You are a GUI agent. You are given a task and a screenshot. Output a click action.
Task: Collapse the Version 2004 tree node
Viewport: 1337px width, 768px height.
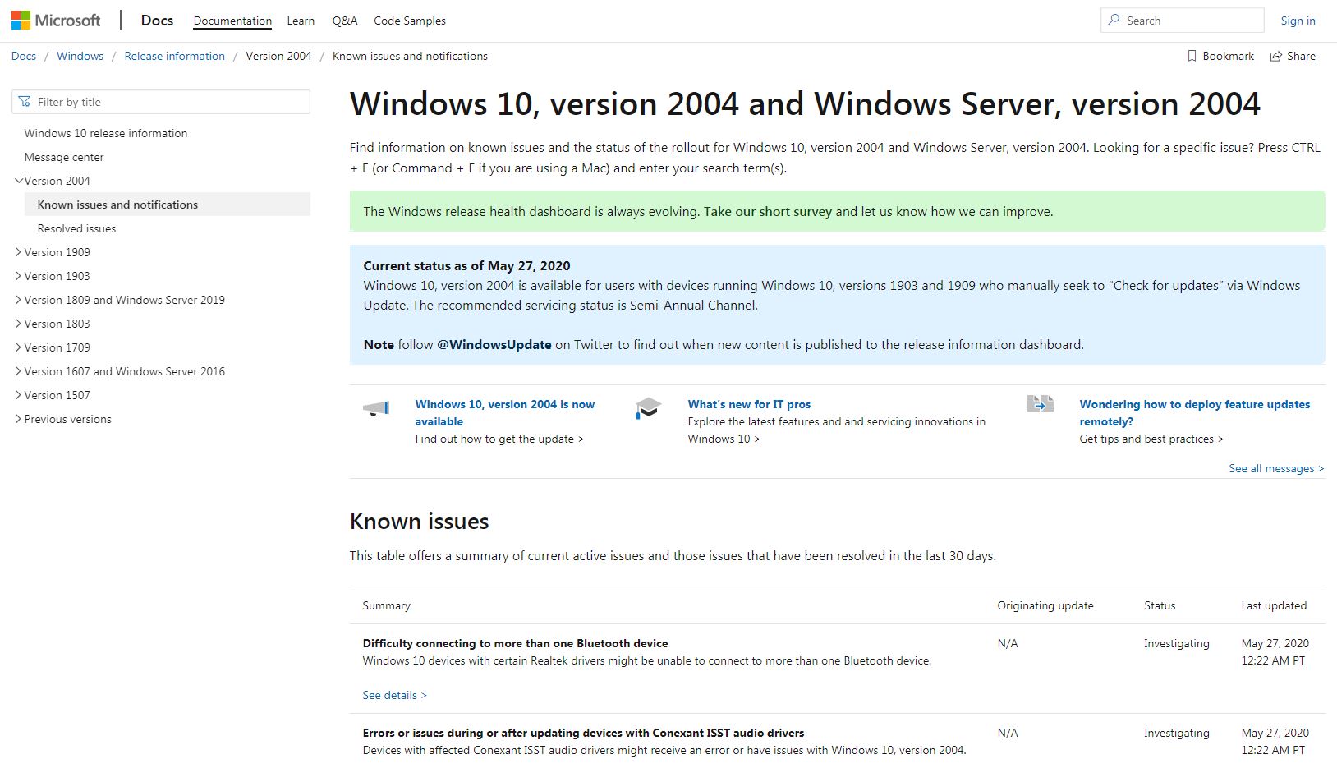click(19, 181)
